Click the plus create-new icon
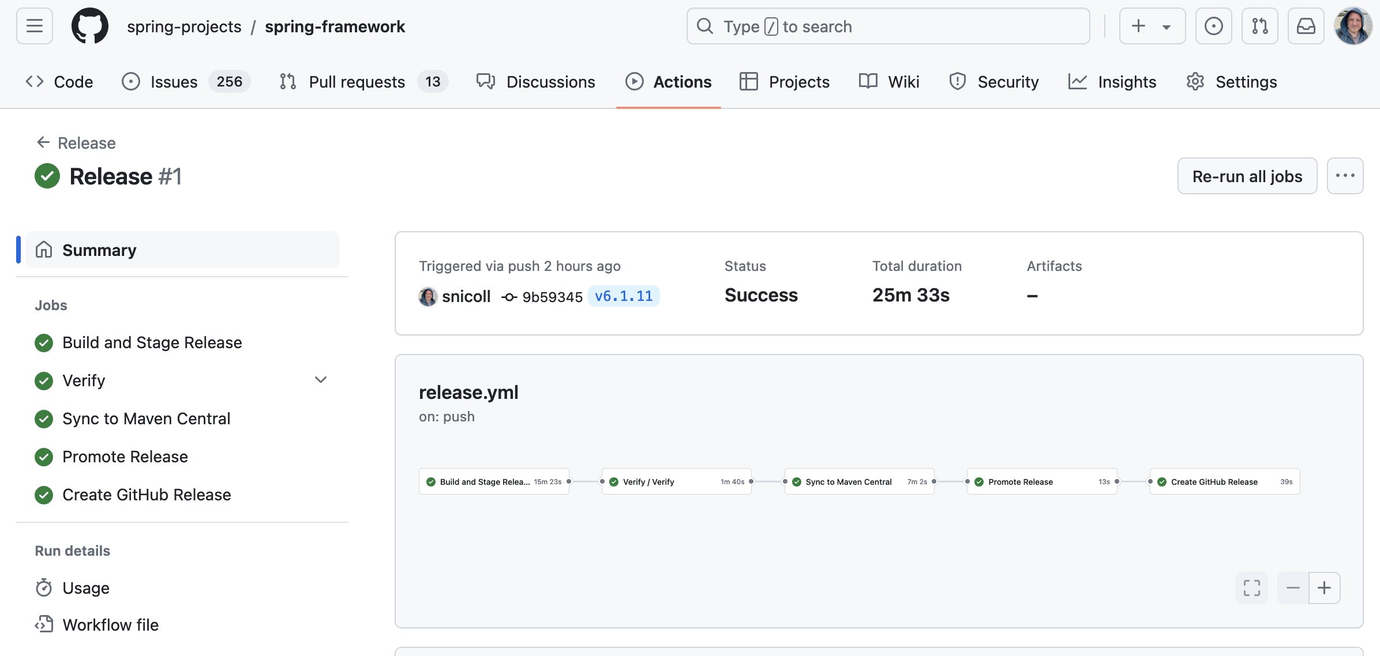Image resolution: width=1380 pixels, height=656 pixels. [x=1138, y=26]
